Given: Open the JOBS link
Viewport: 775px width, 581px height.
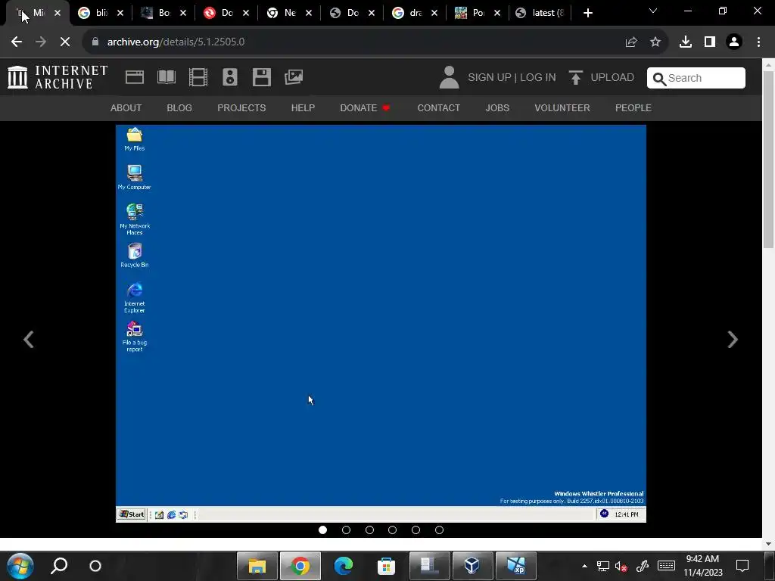Looking at the screenshot, I should coord(497,107).
